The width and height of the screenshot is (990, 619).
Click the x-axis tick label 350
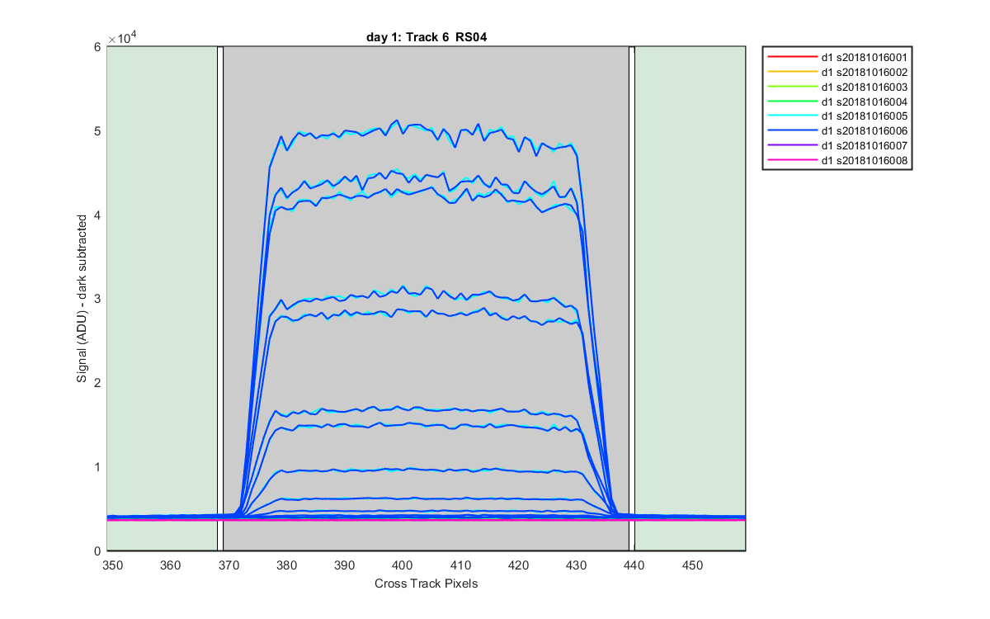[112, 565]
